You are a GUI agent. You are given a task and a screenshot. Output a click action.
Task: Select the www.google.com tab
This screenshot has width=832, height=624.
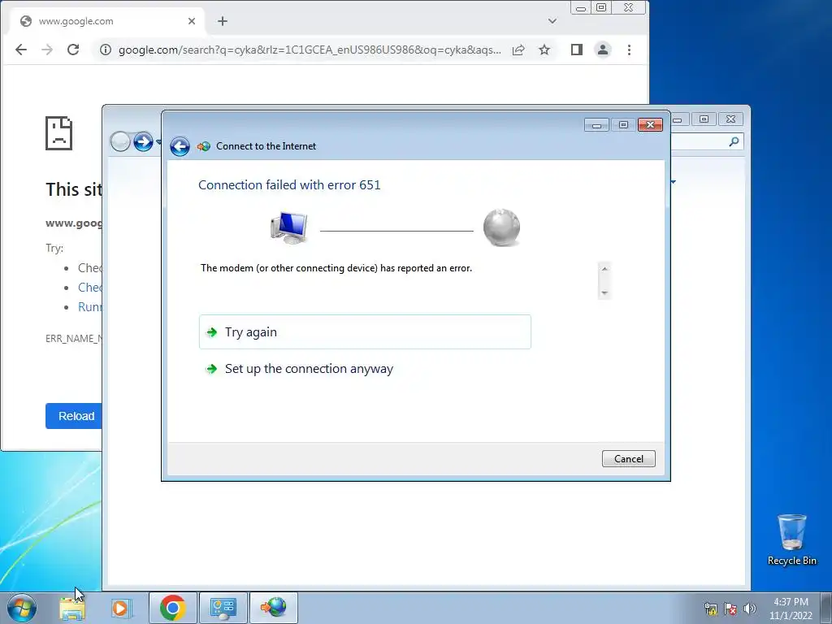pyautogui.click(x=108, y=21)
